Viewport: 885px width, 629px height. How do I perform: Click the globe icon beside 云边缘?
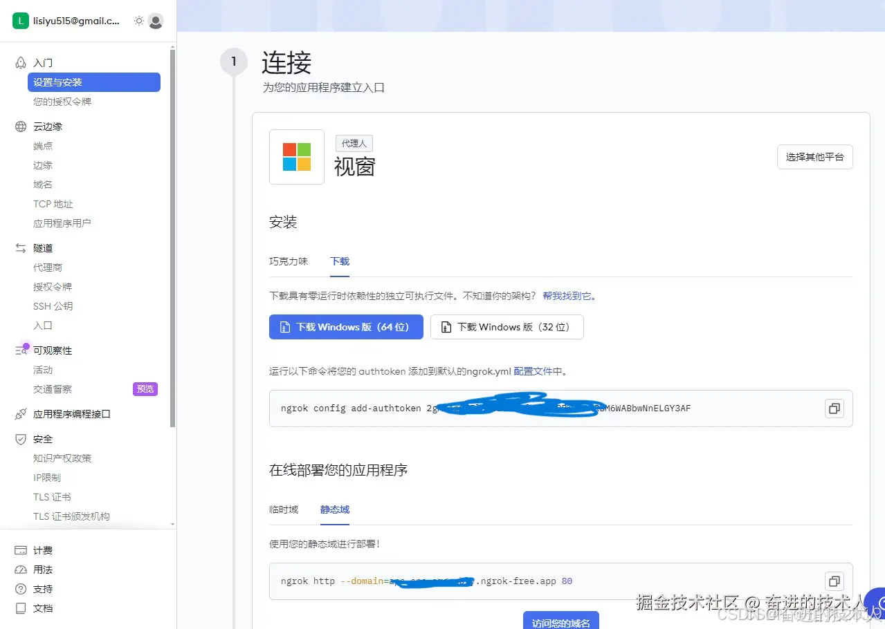pyautogui.click(x=21, y=126)
